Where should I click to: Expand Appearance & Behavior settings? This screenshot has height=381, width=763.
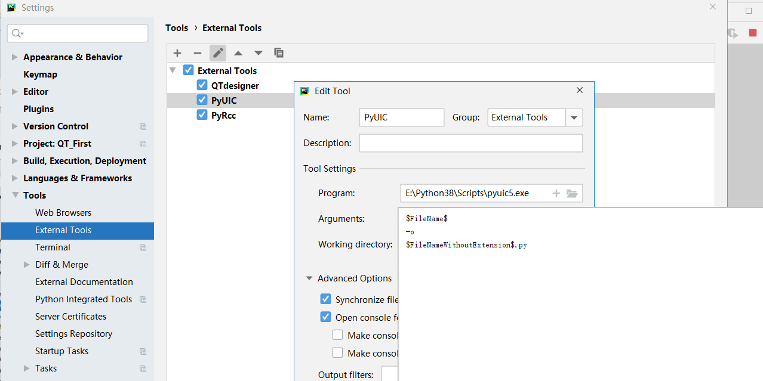click(x=15, y=57)
